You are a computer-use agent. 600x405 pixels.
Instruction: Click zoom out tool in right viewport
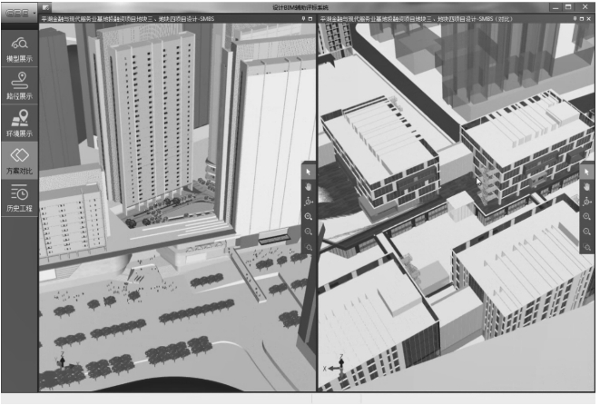pyautogui.click(x=586, y=232)
